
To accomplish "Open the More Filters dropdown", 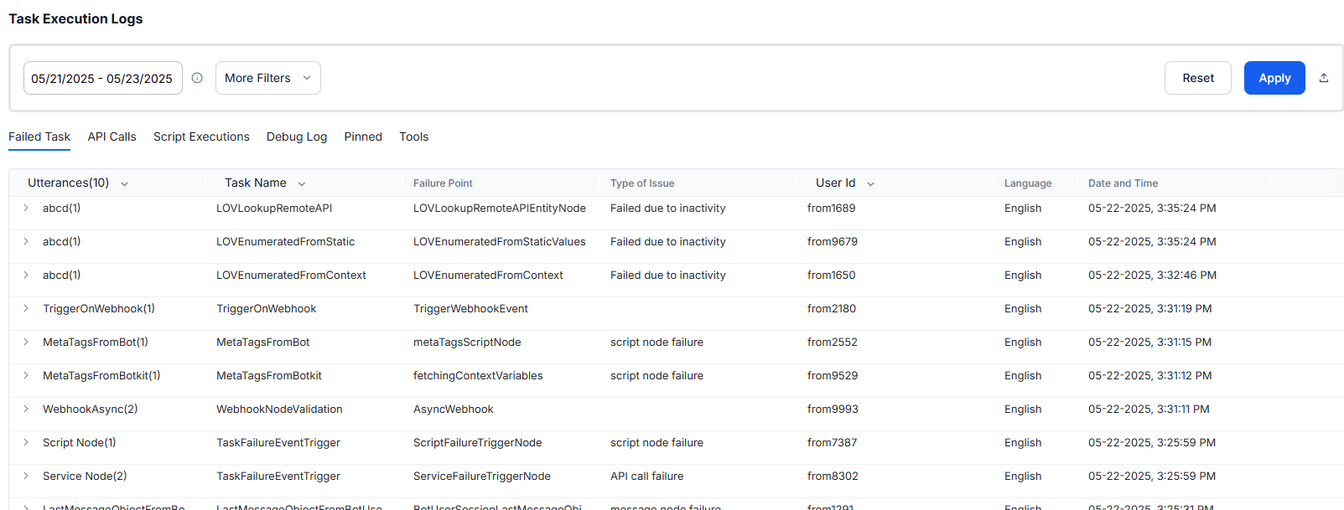I will (x=268, y=78).
